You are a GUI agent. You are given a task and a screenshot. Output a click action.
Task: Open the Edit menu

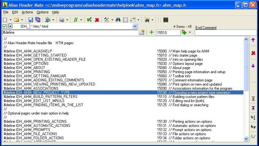pos(15,12)
